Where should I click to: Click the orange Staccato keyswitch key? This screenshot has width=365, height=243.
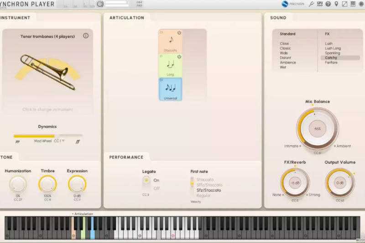point(73,228)
